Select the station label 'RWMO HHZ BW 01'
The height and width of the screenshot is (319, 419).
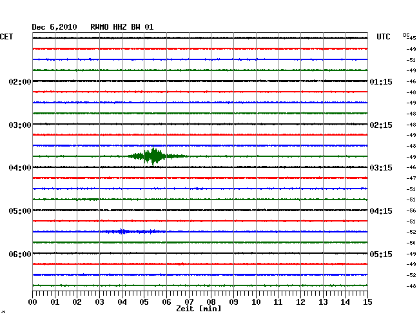(122, 27)
